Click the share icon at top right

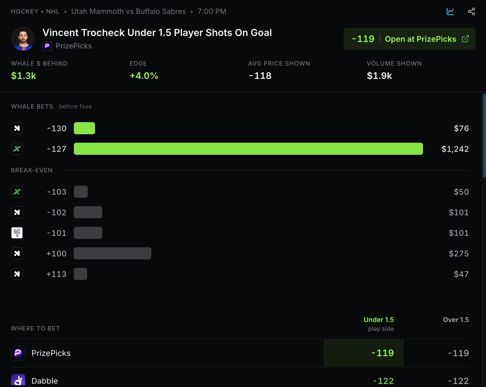coord(471,11)
